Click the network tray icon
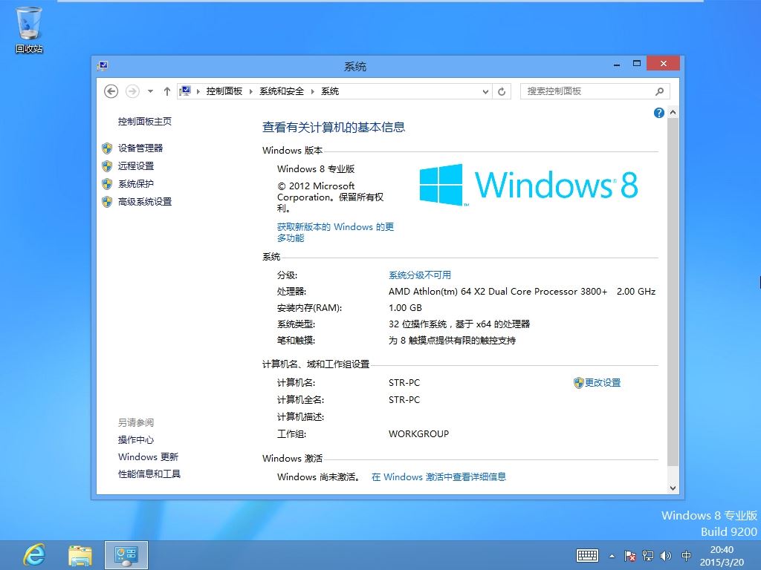This screenshot has width=761, height=570. pos(648,556)
